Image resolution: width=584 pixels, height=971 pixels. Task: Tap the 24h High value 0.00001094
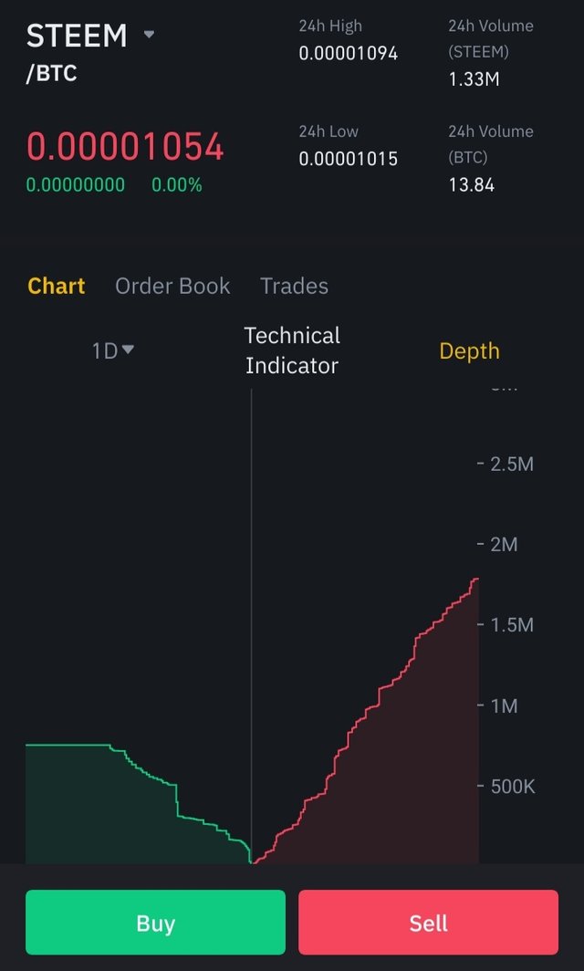coord(348,53)
